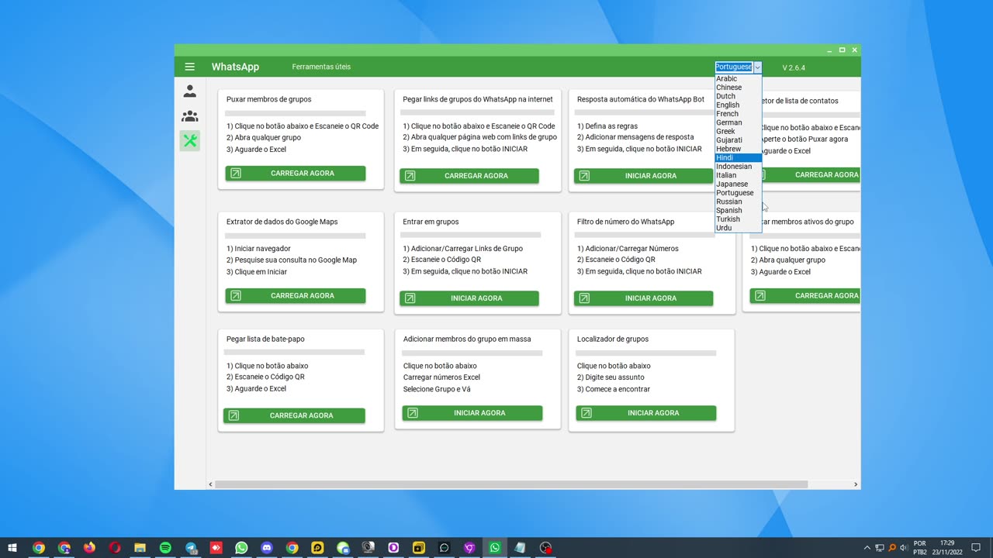This screenshot has width=993, height=558.
Task: Minimize the WhatsApp tool window
Action: tap(829, 50)
